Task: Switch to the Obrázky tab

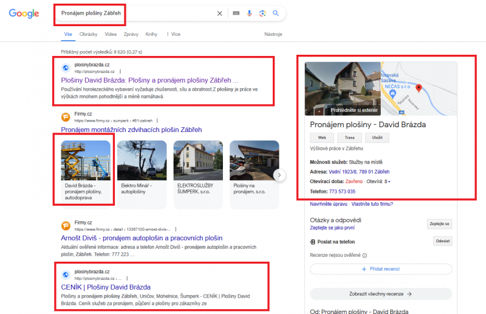Action: click(x=88, y=34)
